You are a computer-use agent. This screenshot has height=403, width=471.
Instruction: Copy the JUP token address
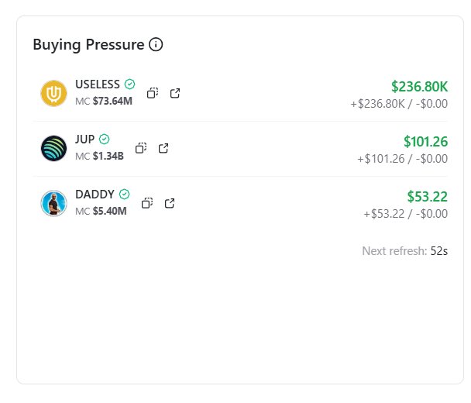(x=141, y=147)
